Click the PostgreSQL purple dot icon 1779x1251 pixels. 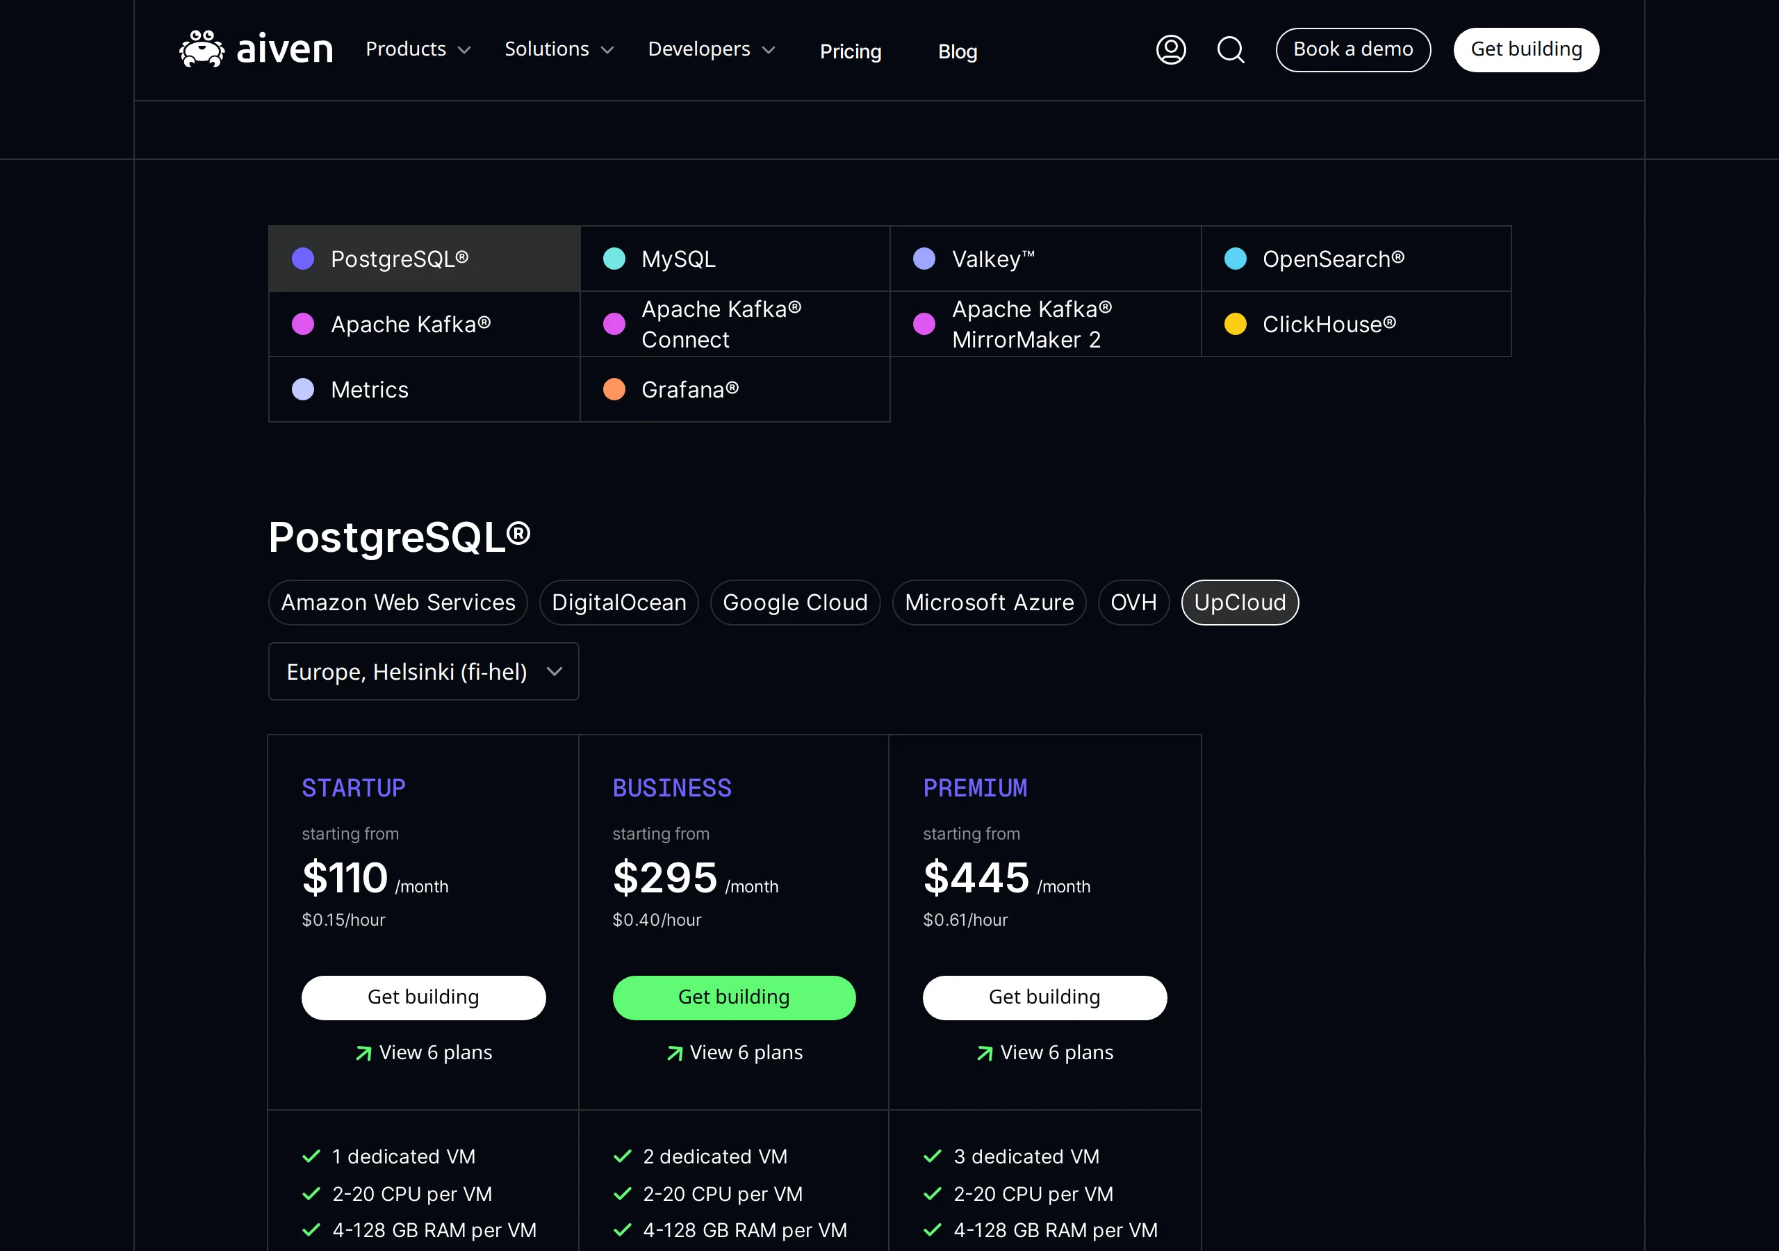[303, 259]
